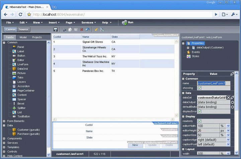
Task: Switch to the Model tab
Action: click(23, 37)
